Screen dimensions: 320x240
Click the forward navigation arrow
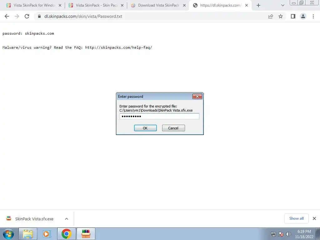(17, 16)
